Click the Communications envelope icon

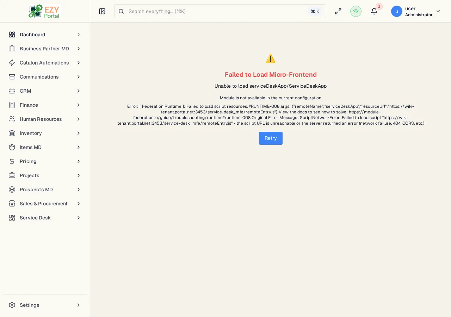12,77
